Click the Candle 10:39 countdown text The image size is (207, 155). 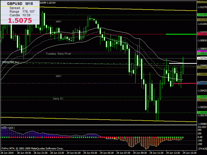click(20, 15)
